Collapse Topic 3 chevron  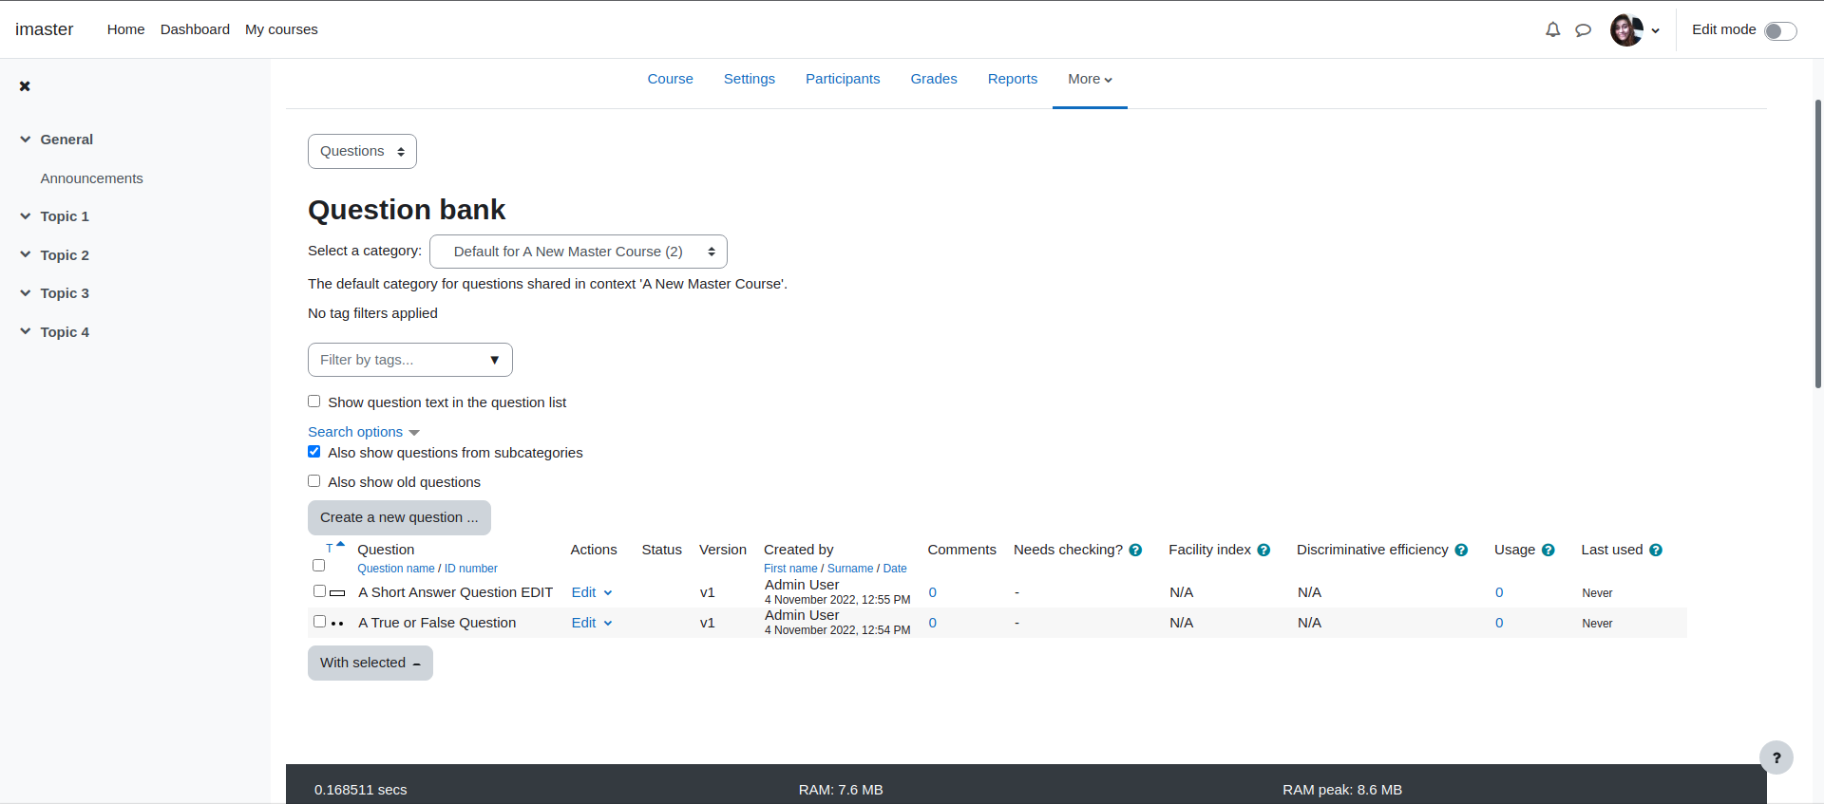(x=26, y=293)
